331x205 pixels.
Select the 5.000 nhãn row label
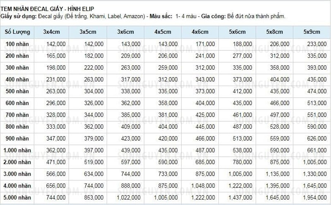17,198
